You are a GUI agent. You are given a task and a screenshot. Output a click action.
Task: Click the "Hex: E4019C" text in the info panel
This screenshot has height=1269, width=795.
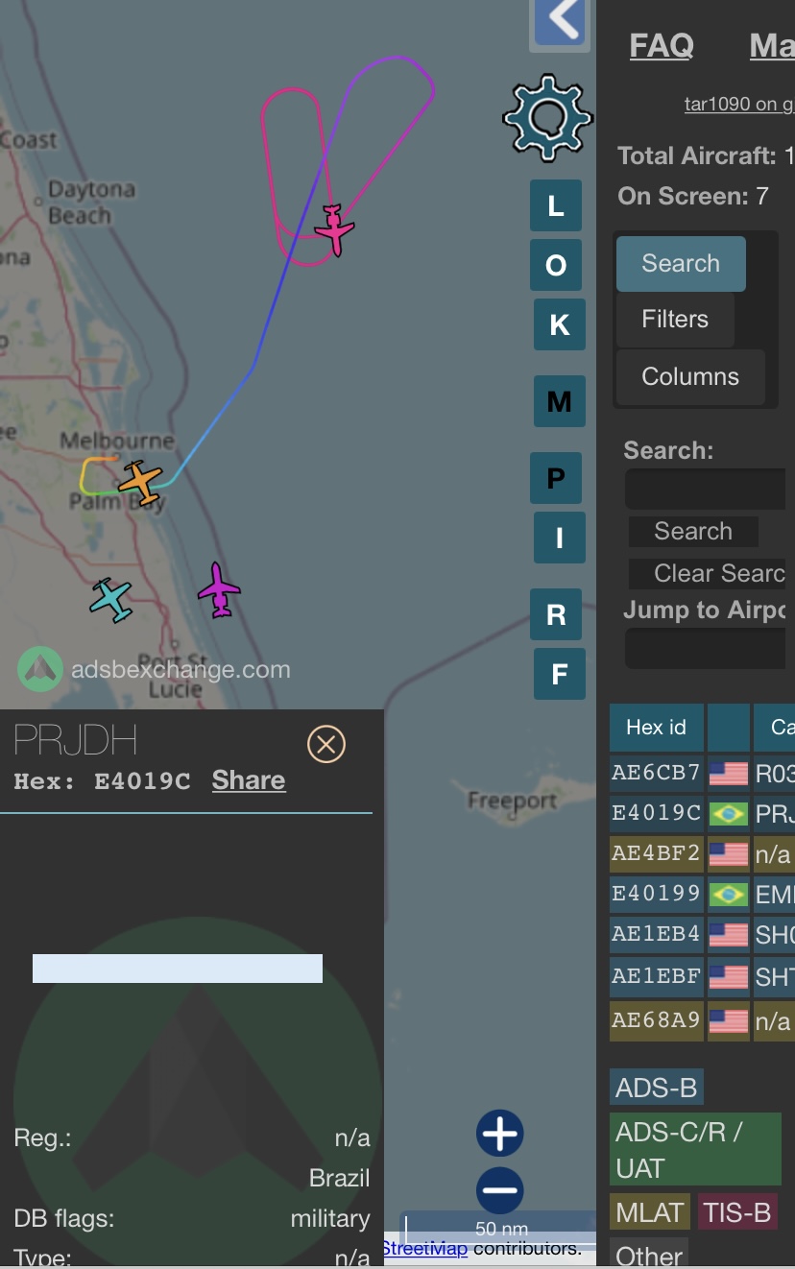pos(102,781)
